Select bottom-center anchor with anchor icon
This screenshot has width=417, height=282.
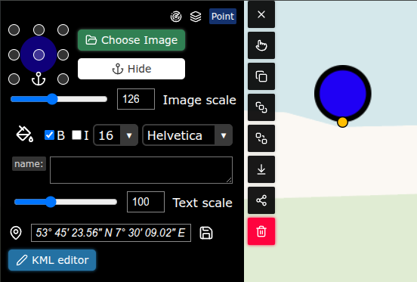39,79
